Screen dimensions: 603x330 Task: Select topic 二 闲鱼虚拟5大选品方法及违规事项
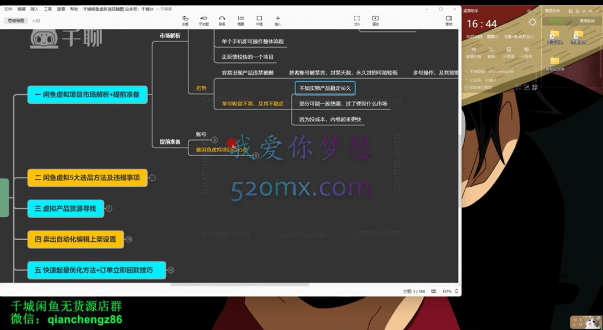[x=87, y=178]
